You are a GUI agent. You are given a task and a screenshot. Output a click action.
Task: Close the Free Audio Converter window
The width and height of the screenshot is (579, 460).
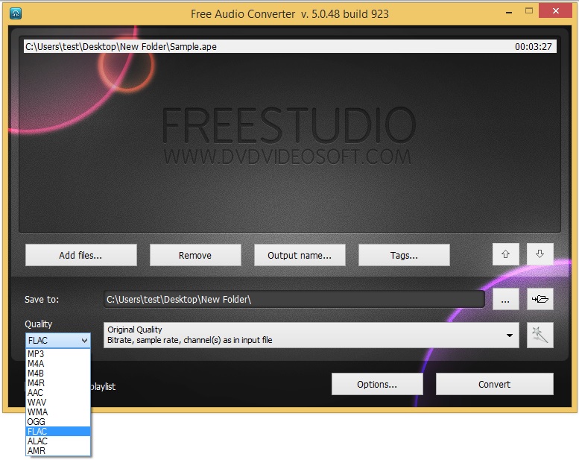[555, 10]
